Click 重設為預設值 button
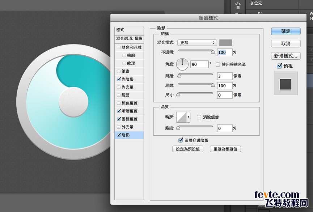The height and width of the screenshot is (212, 313). click(x=225, y=149)
